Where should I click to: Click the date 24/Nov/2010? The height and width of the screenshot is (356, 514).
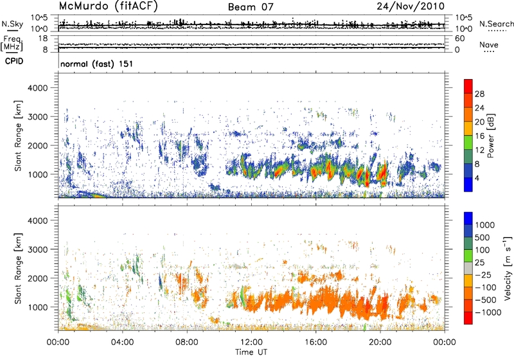411,6
